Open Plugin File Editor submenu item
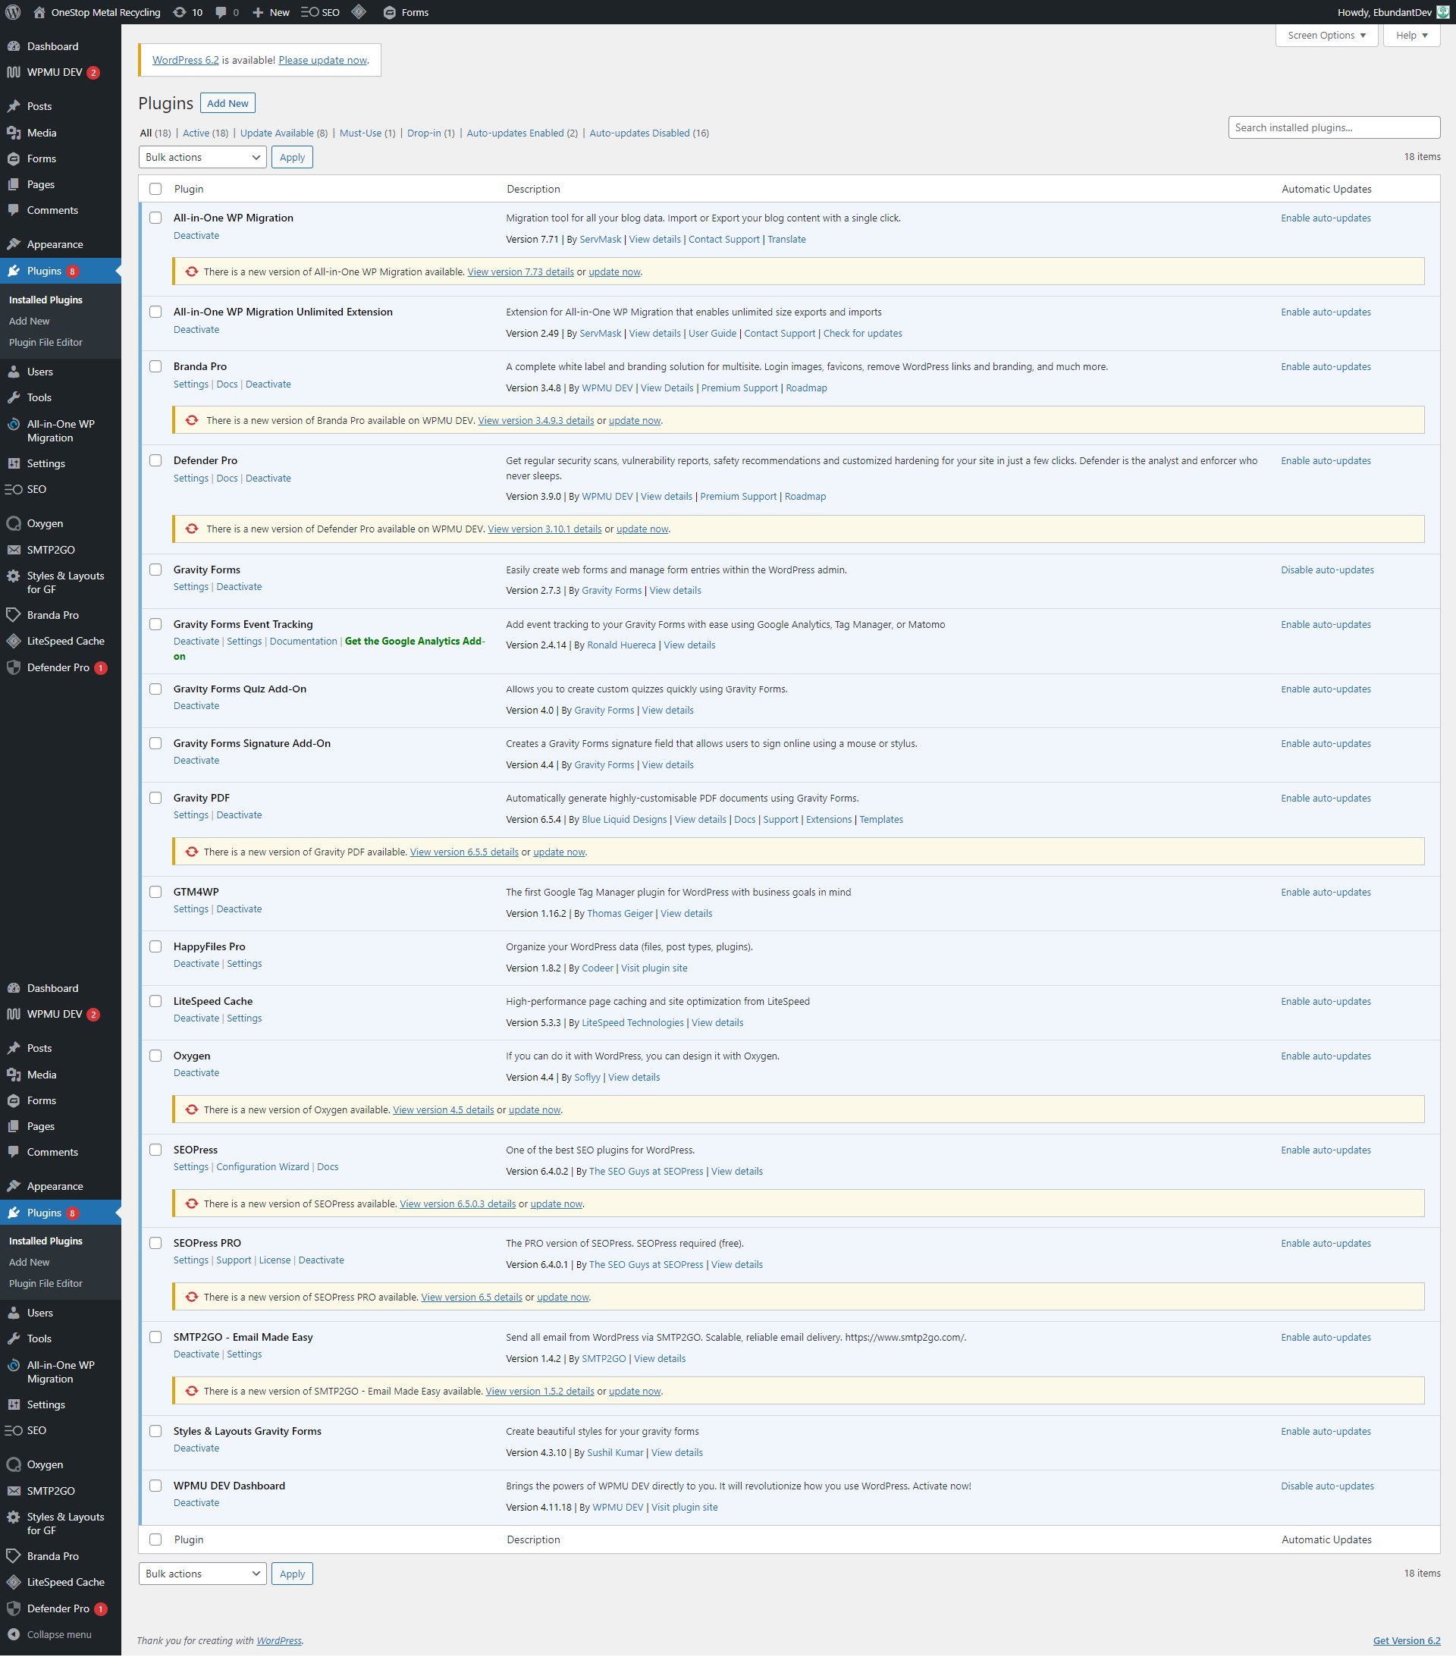The image size is (1456, 1657). click(x=45, y=342)
